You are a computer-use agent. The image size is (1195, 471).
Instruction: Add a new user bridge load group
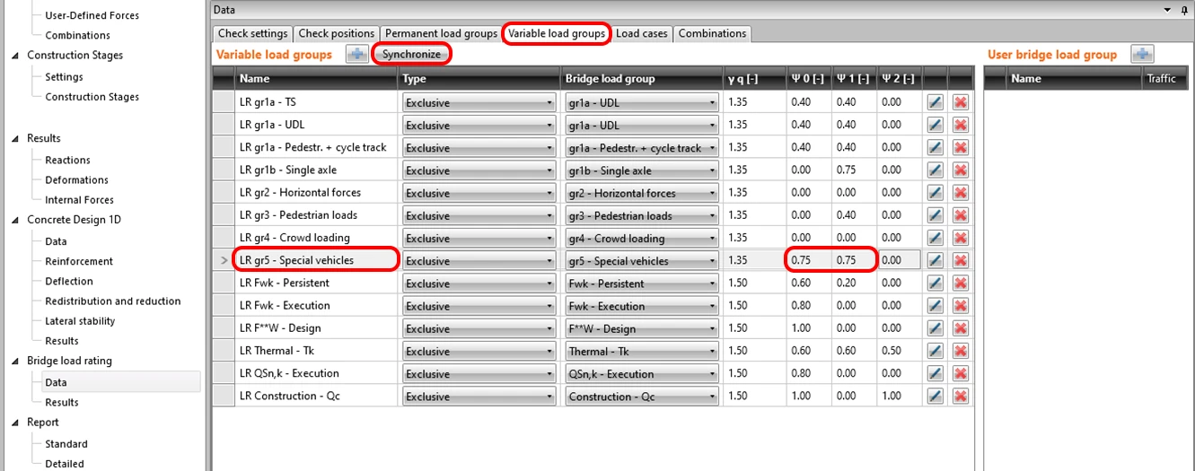(1142, 55)
